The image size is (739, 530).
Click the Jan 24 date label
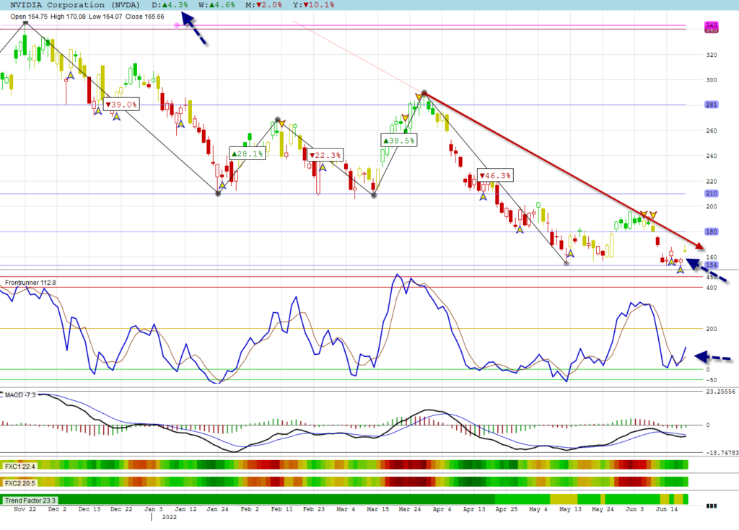pyautogui.click(x=217, y=509)
